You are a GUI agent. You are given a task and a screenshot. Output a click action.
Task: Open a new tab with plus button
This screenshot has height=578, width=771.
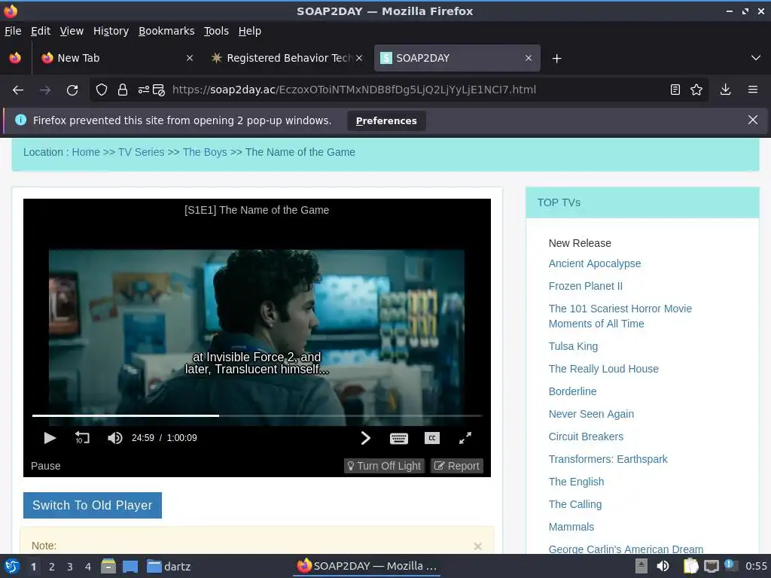pos(556,59)
